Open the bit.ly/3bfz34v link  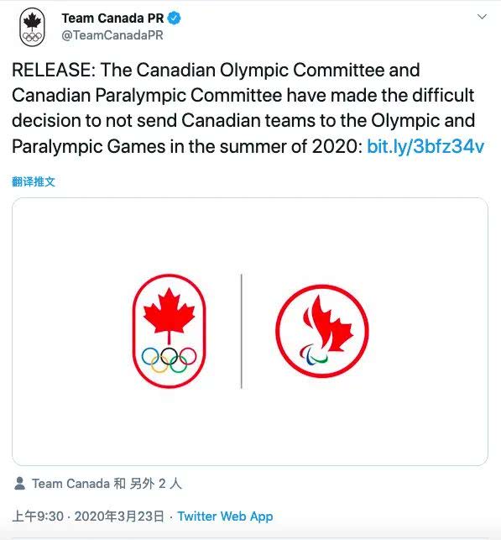(x=425, y=146)
